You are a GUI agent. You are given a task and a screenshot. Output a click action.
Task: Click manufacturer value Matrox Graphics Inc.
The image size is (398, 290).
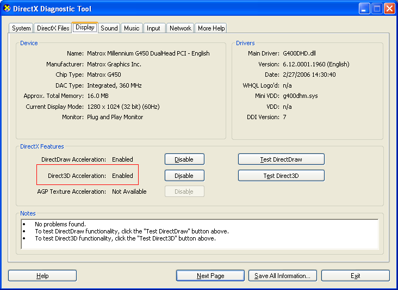pos(114,64)
